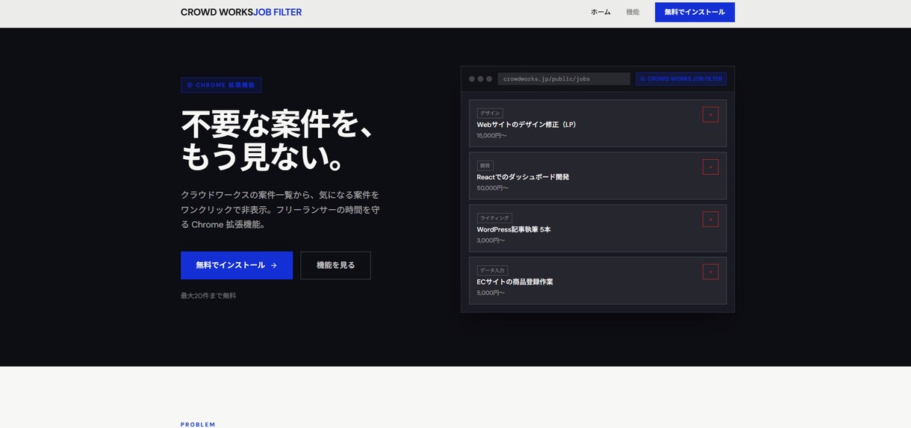Click the 50,000円〜 price text

(x=493, y=188)
